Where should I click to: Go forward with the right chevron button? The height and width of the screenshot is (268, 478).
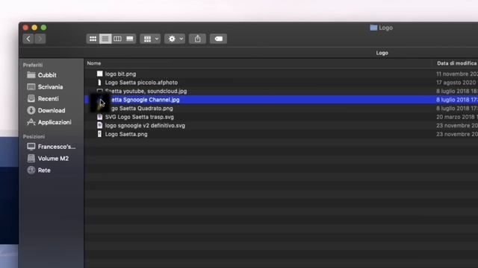click(40, 39)
